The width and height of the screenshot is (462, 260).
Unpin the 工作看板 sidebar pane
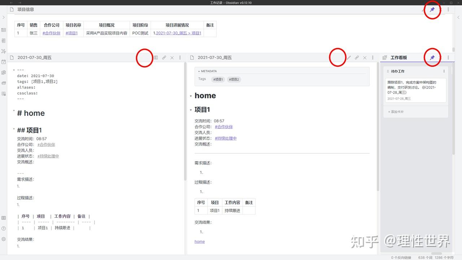(x=432, y=57)
